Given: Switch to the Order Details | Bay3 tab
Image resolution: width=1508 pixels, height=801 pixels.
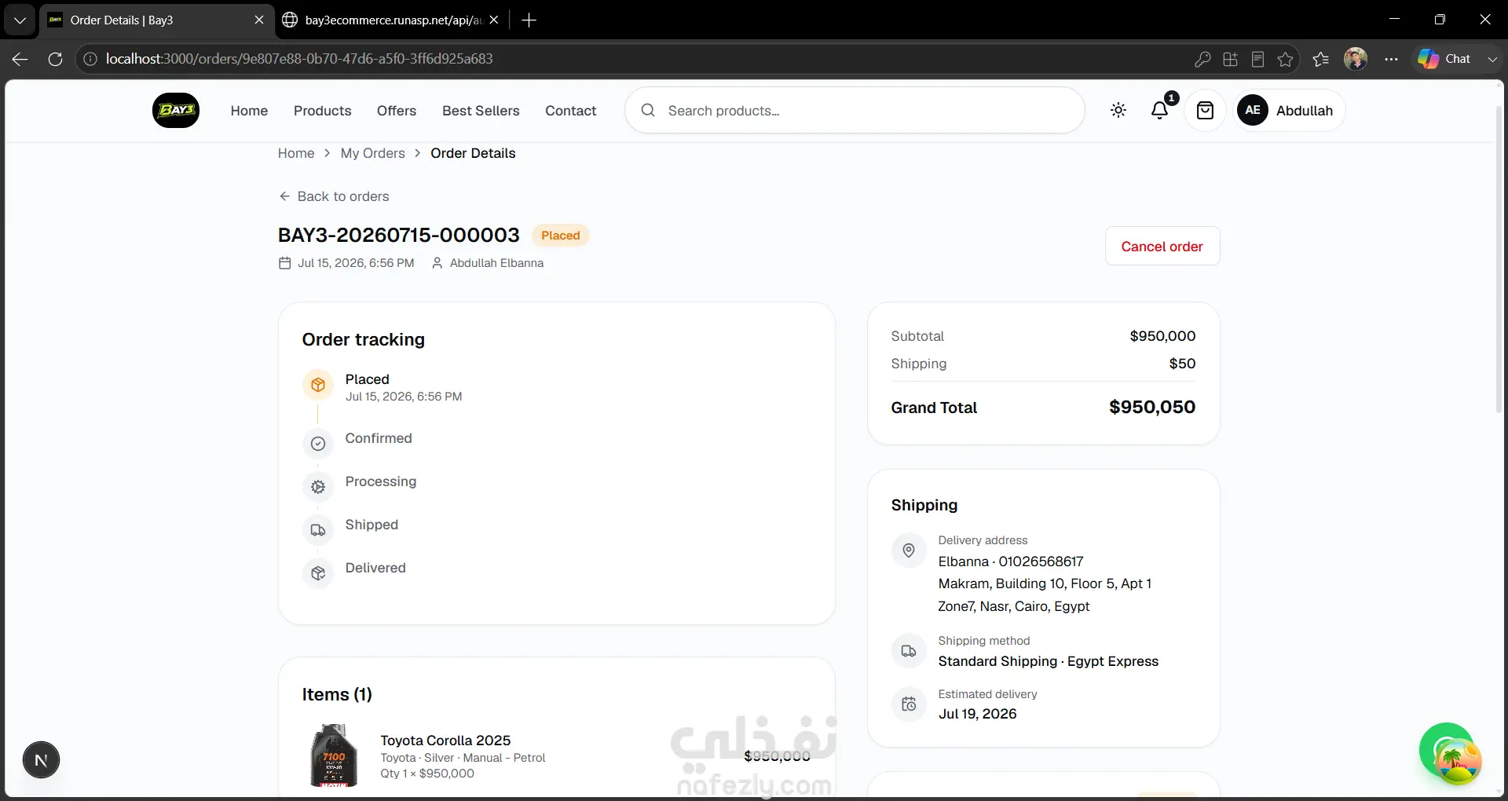Looking at the screenshot, I should [x=157, y=20].
